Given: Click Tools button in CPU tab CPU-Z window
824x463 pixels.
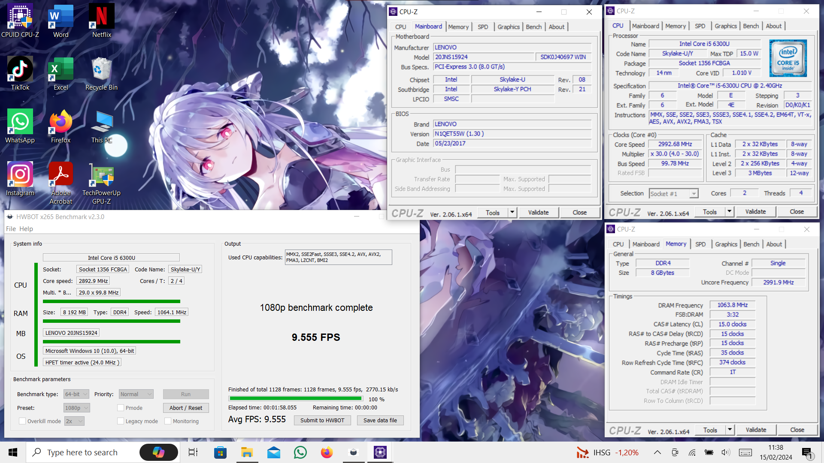Looking at the screenshot, I should pyautogui.click(x=710, y=211).
